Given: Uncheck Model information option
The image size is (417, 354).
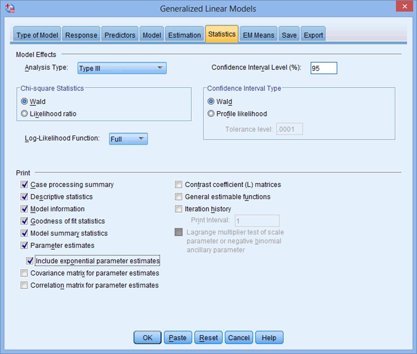Looking at the screenshot, I should click(24, 209).
